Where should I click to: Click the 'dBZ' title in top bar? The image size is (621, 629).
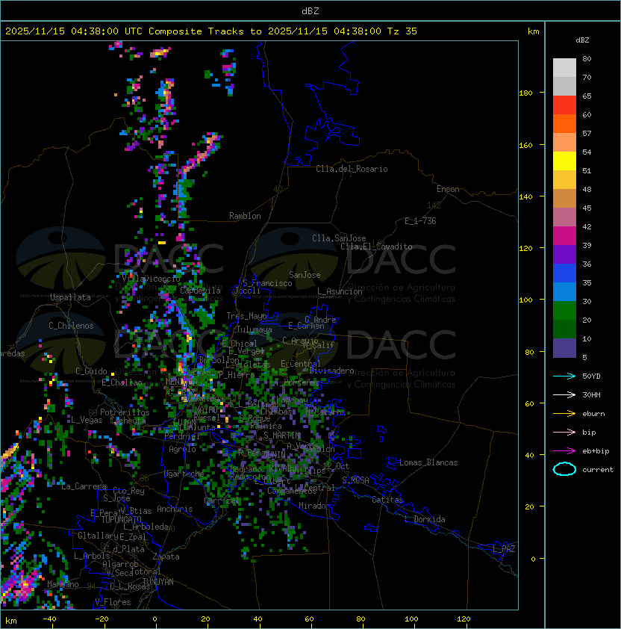coord(310,10)
